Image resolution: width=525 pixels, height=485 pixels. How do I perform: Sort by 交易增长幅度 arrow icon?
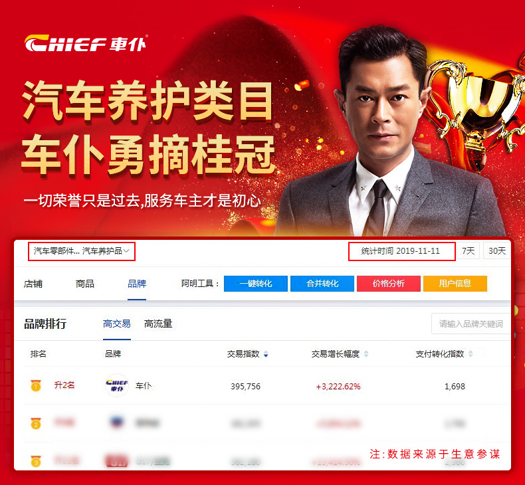coord(366,354)
